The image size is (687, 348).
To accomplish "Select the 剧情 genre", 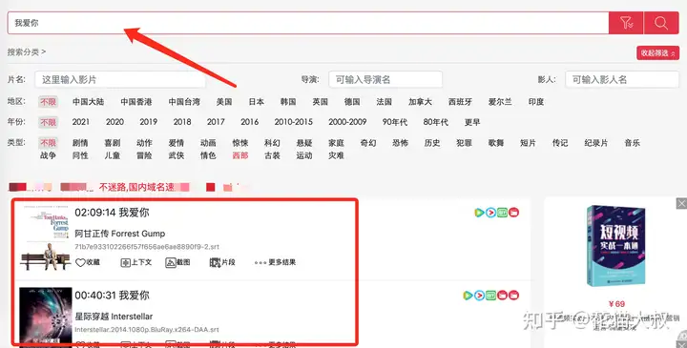I will [x=80, y=143].
